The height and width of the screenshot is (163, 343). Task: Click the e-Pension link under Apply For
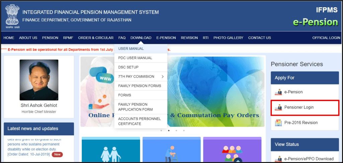point(293,92)
